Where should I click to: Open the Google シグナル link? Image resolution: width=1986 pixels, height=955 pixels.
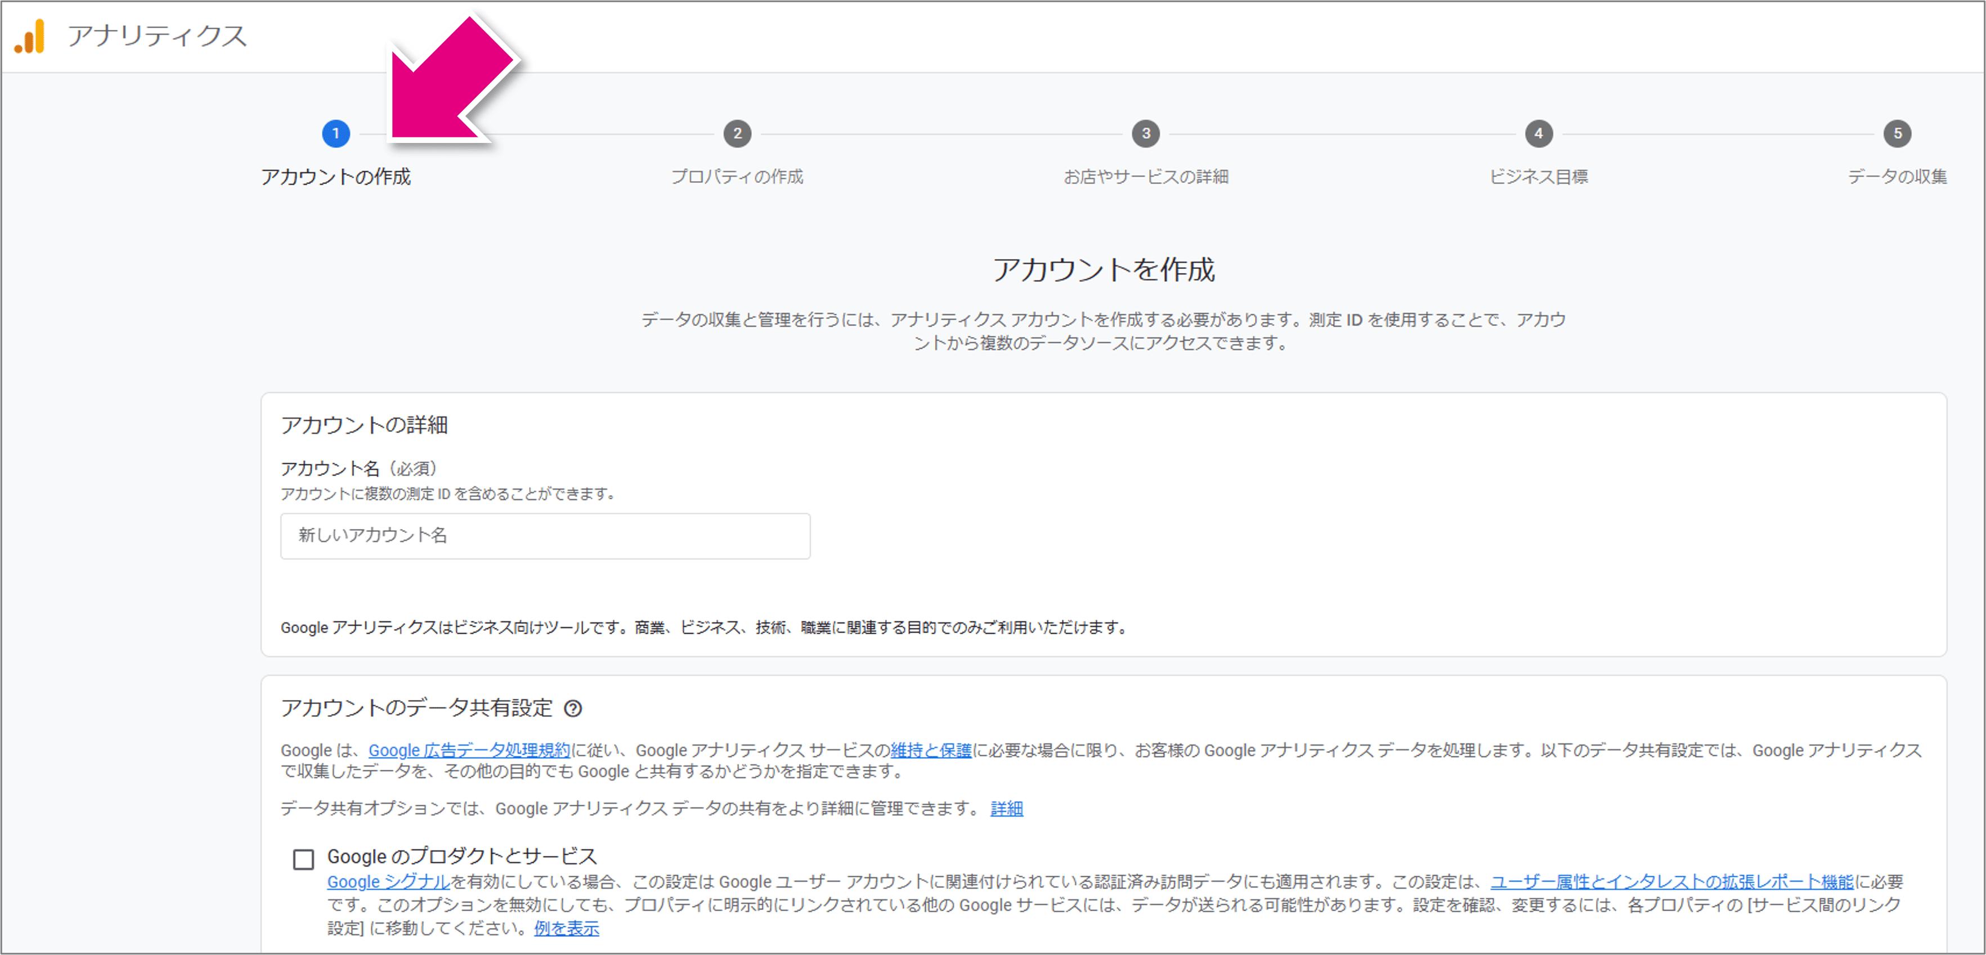click(x=388, y=882)
